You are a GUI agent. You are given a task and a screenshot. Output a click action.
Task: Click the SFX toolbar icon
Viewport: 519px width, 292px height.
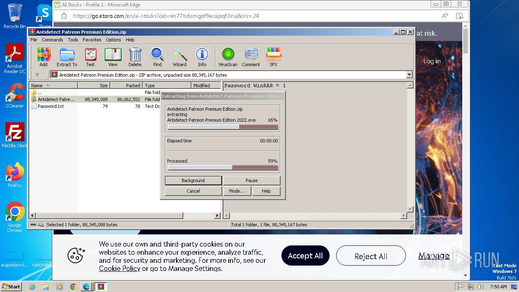point(274,57)
